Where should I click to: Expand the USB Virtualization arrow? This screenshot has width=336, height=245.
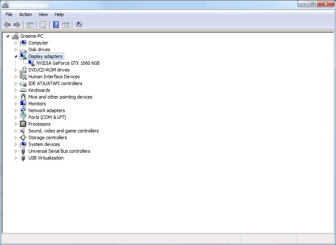pos(16,158)
